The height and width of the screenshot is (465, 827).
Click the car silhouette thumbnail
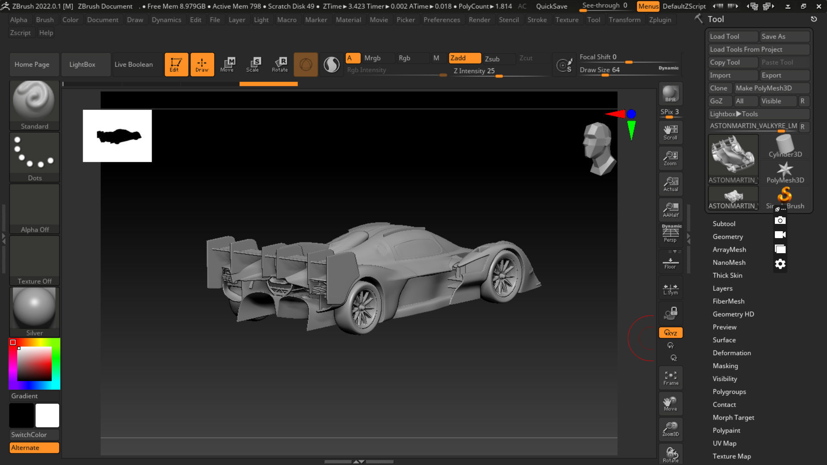(117, 136)
